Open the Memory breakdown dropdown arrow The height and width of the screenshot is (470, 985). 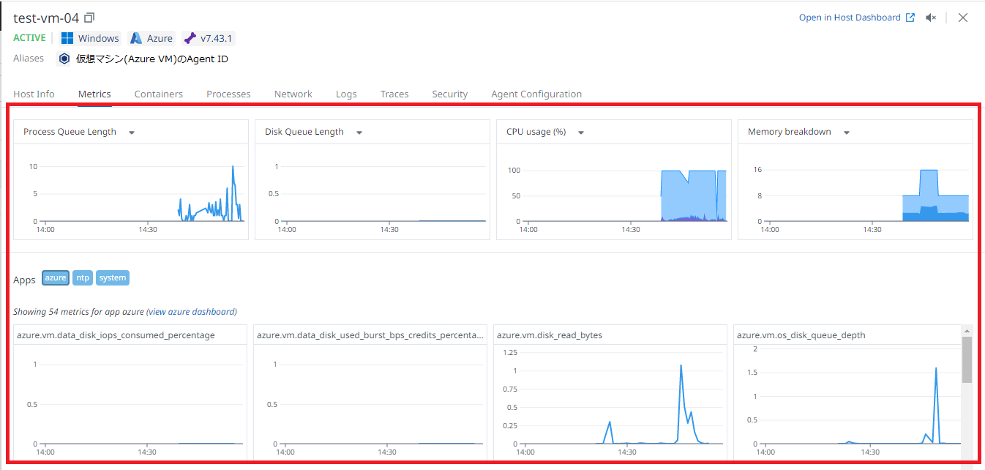coord(847,133)
